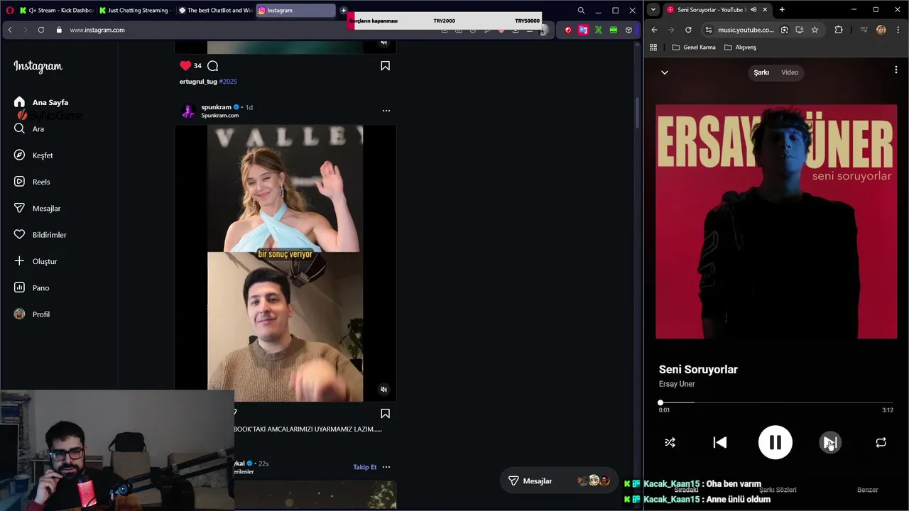This screenshot has height=511, width=909.
Task: Open Profil in Instagram sidebar
Action: [x=32, y=314]
